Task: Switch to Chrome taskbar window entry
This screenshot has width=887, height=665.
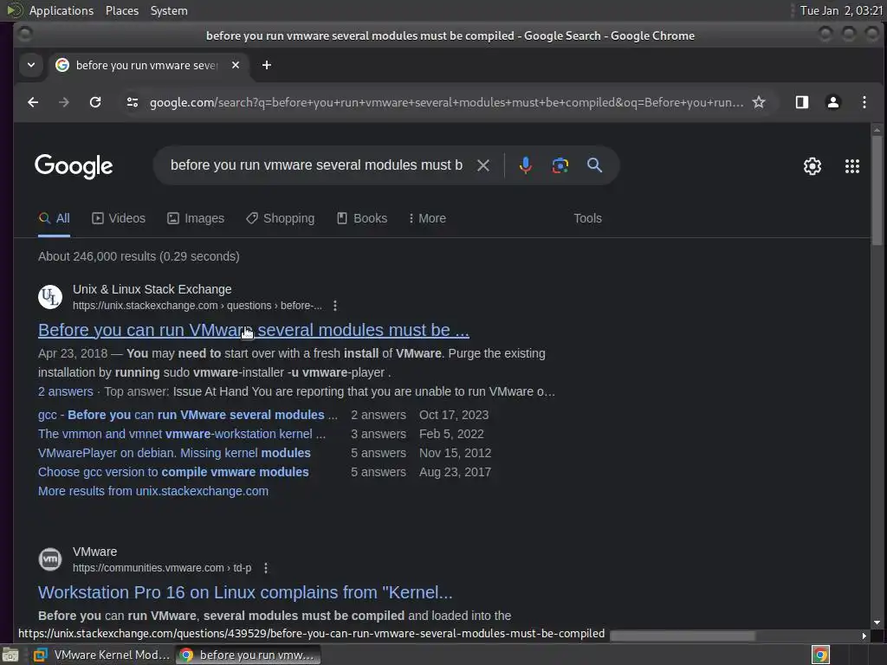Action: tap(248, 655)
